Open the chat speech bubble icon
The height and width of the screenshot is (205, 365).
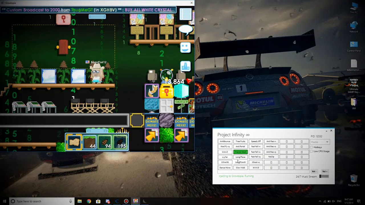(186, 30)
